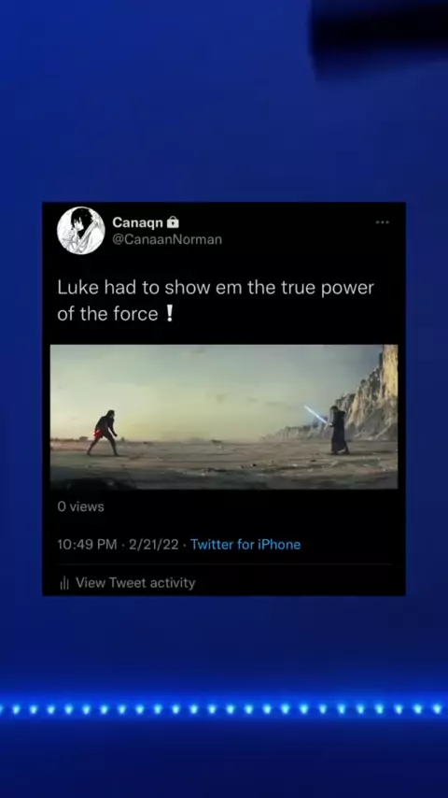Click the 2/21/22 date text
The image size is (448, 798).
pos(154,545)
